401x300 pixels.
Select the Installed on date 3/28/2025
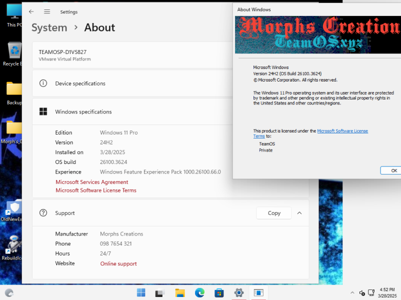point(112,152)
